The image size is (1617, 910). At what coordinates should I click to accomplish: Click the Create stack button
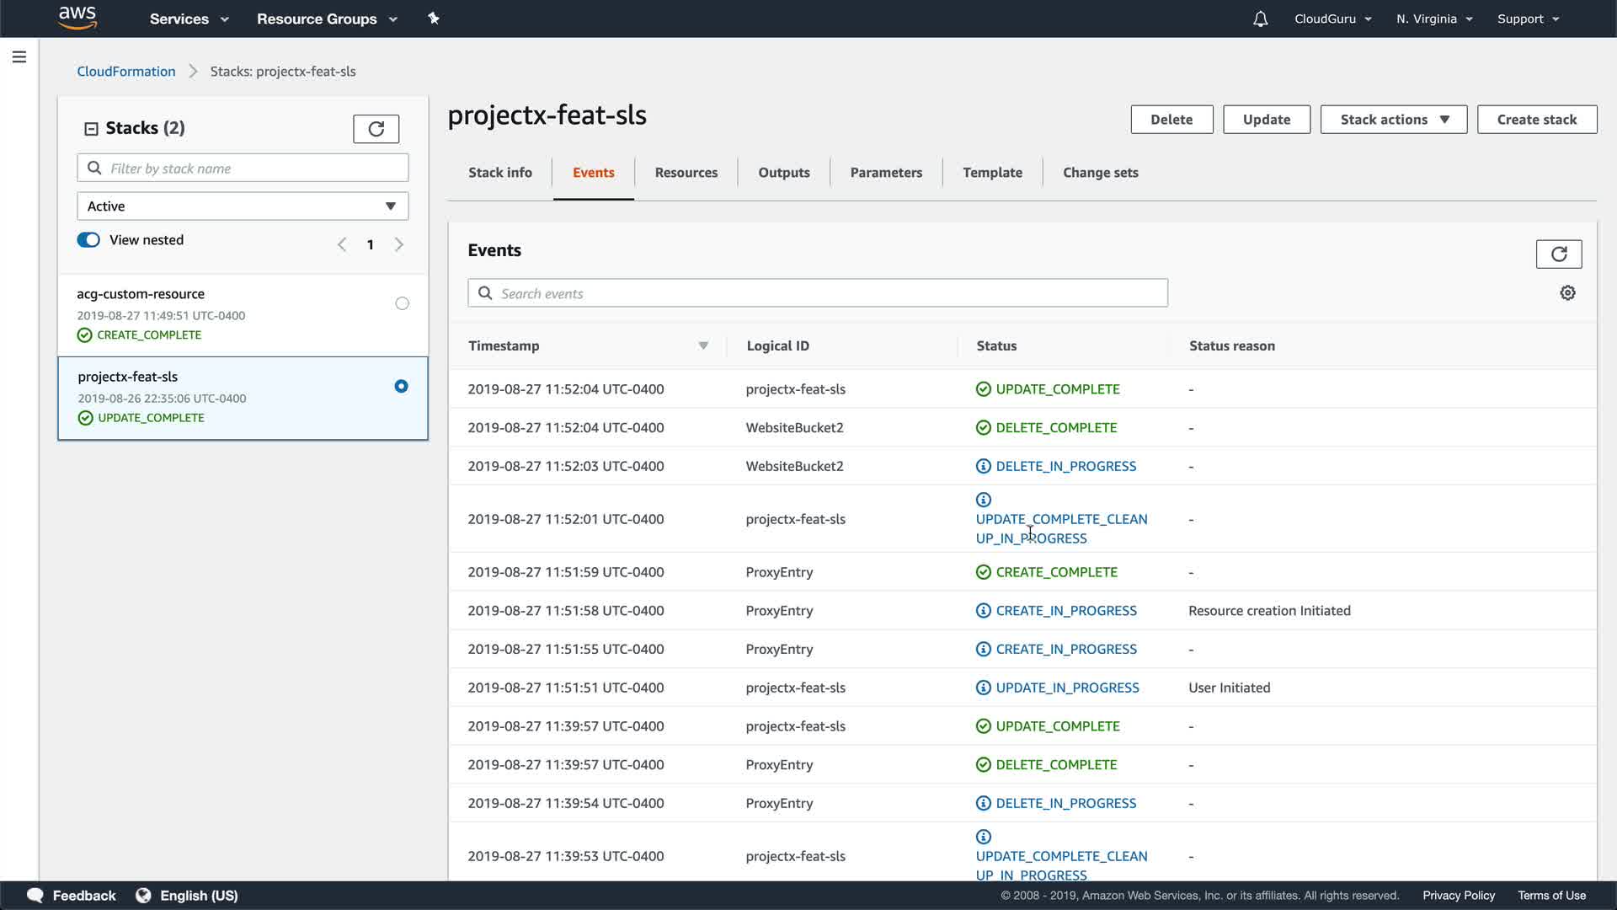pos(1536,120)
